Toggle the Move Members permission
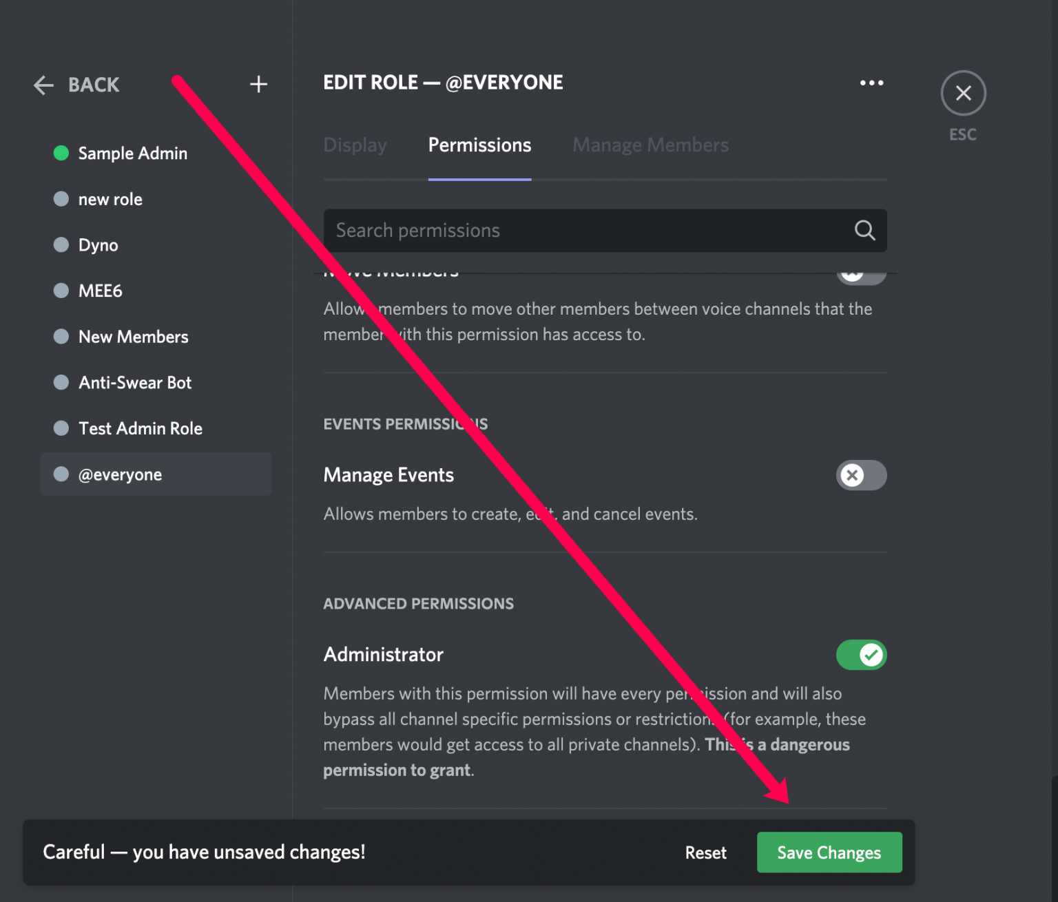 click(x=861, y=273)
